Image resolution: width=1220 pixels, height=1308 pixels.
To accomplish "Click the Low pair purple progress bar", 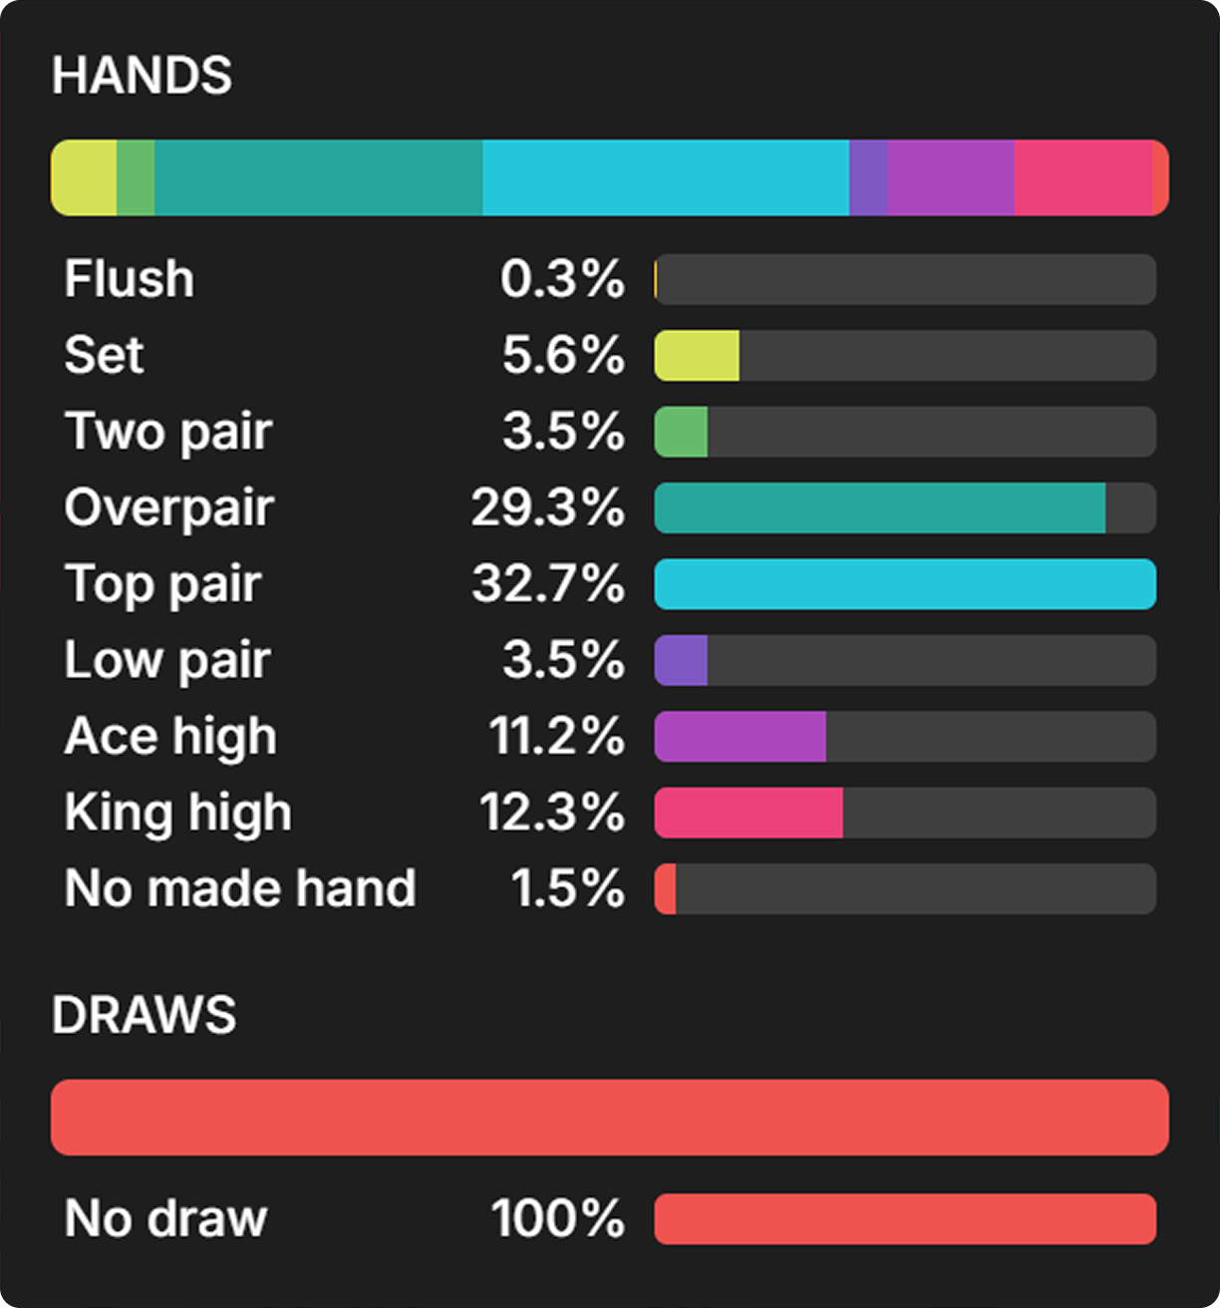I will 682,660.
